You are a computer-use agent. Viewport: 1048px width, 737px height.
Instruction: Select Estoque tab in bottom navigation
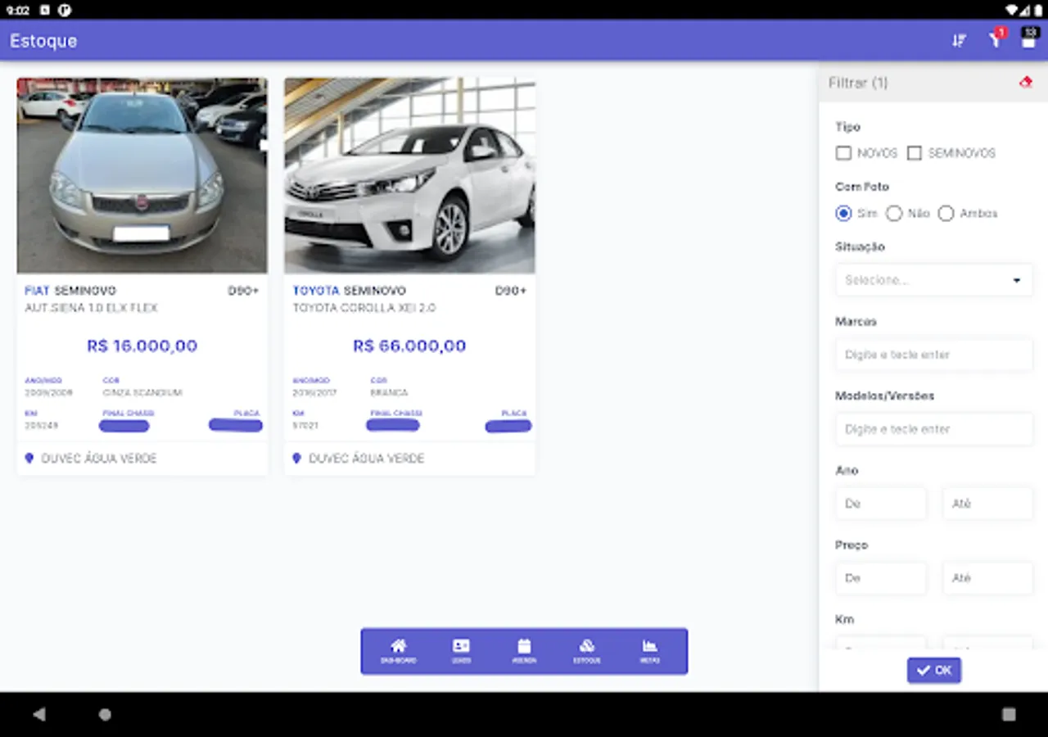[x=587, y=651]
